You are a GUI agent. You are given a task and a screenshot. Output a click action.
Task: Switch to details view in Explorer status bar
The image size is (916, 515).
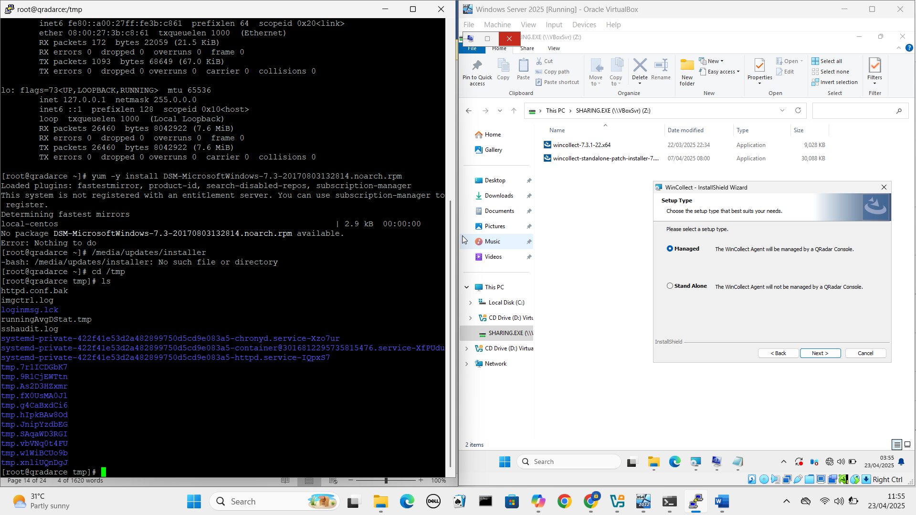(897, 444)
